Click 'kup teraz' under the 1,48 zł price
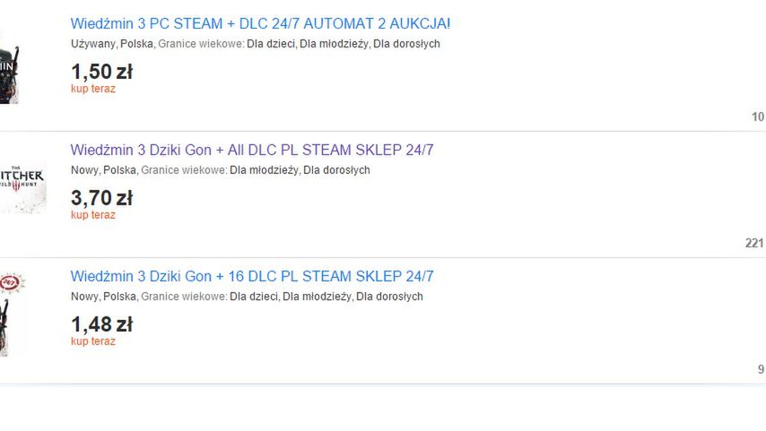The height and width of the screenshot is (431, 766). tap(93, 341)
